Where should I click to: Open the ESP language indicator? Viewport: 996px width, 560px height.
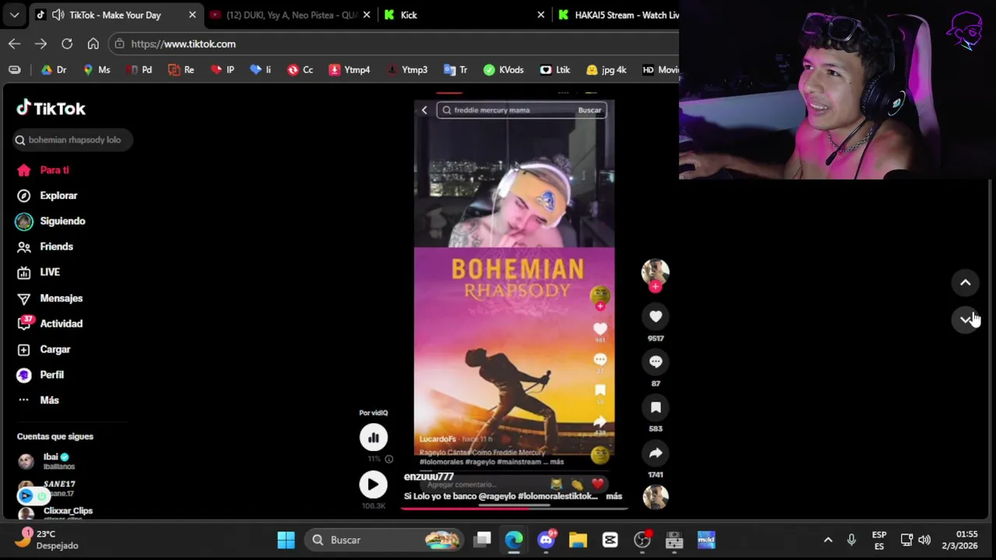pos(879,540)
